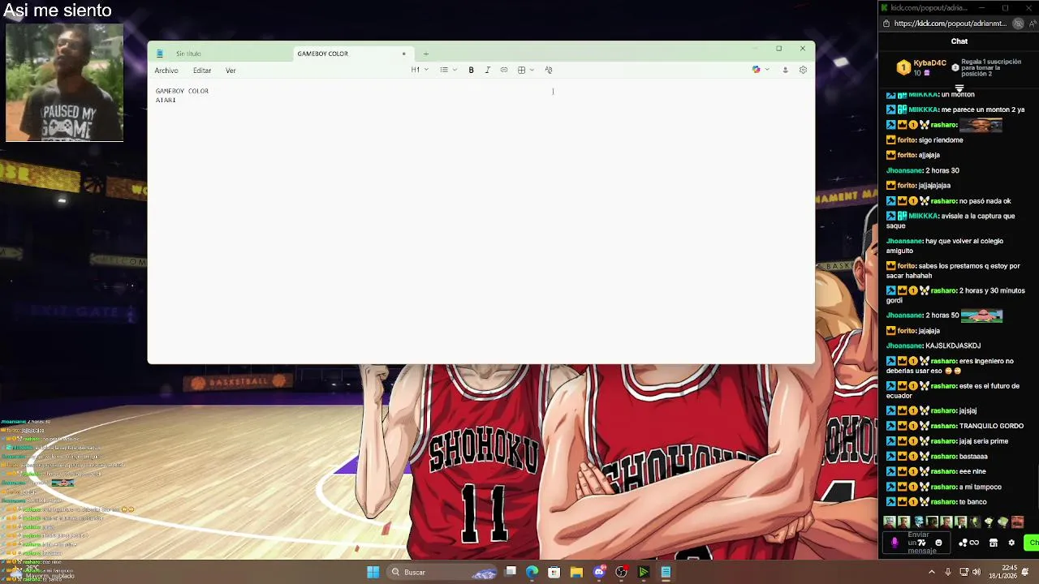Click the Notepad taskbar icon
Screen dimensions: 1039x584
coord(666,572)
